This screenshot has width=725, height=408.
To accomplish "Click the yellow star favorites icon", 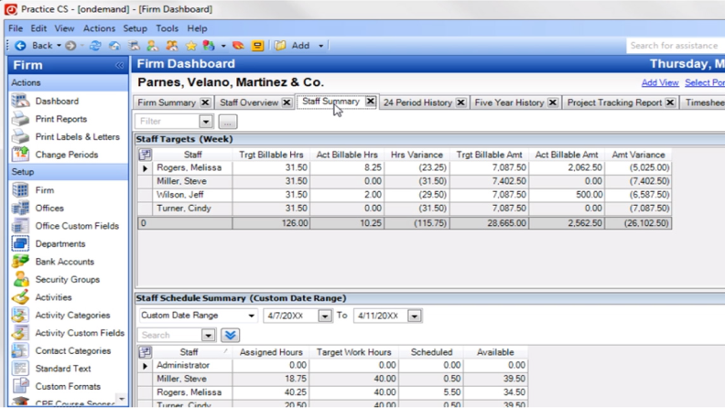I will pos(191,46).
